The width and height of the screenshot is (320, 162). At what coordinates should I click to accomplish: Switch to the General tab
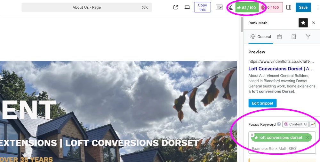pyautogui.click(x=261, y=37)
